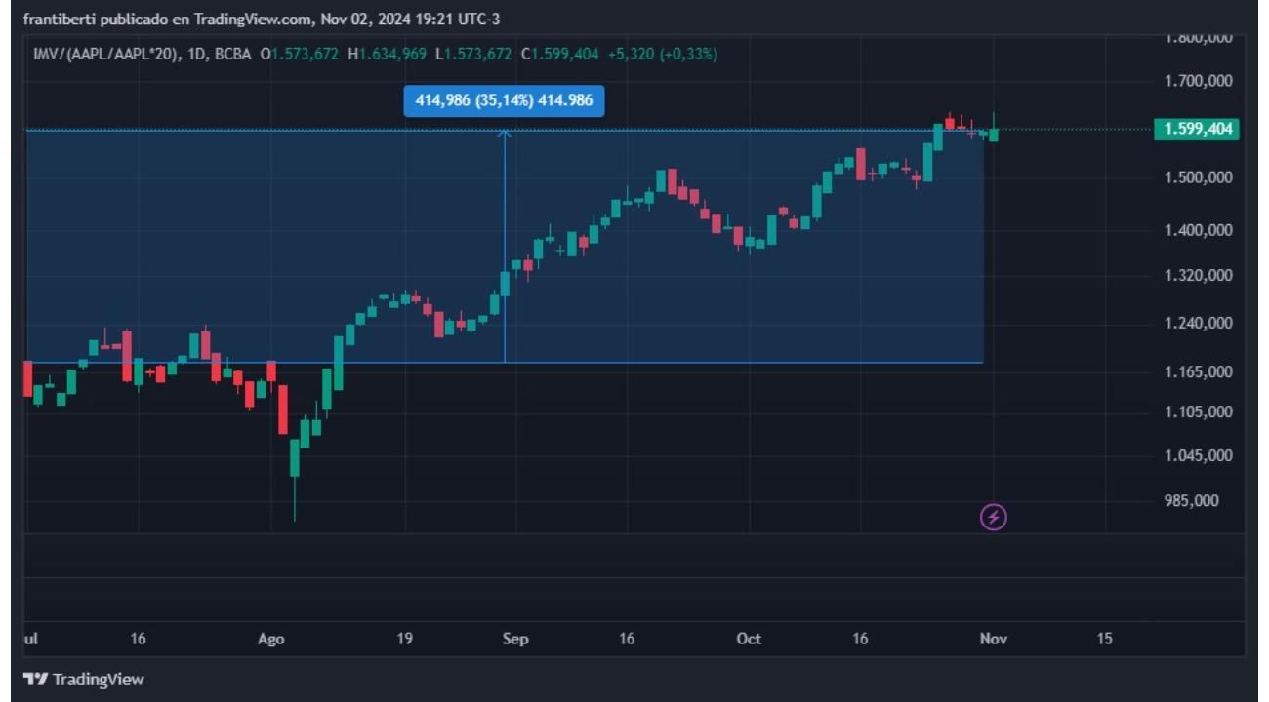Viewport: 1269px width, 702px height.
Task: Click the Ago label on time axis
Action: [271, 639]
